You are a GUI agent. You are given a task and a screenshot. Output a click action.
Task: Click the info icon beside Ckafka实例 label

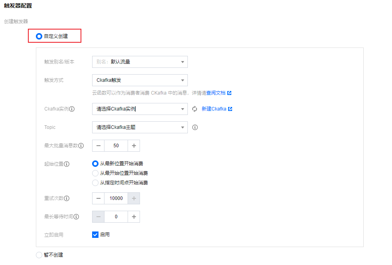72,109
